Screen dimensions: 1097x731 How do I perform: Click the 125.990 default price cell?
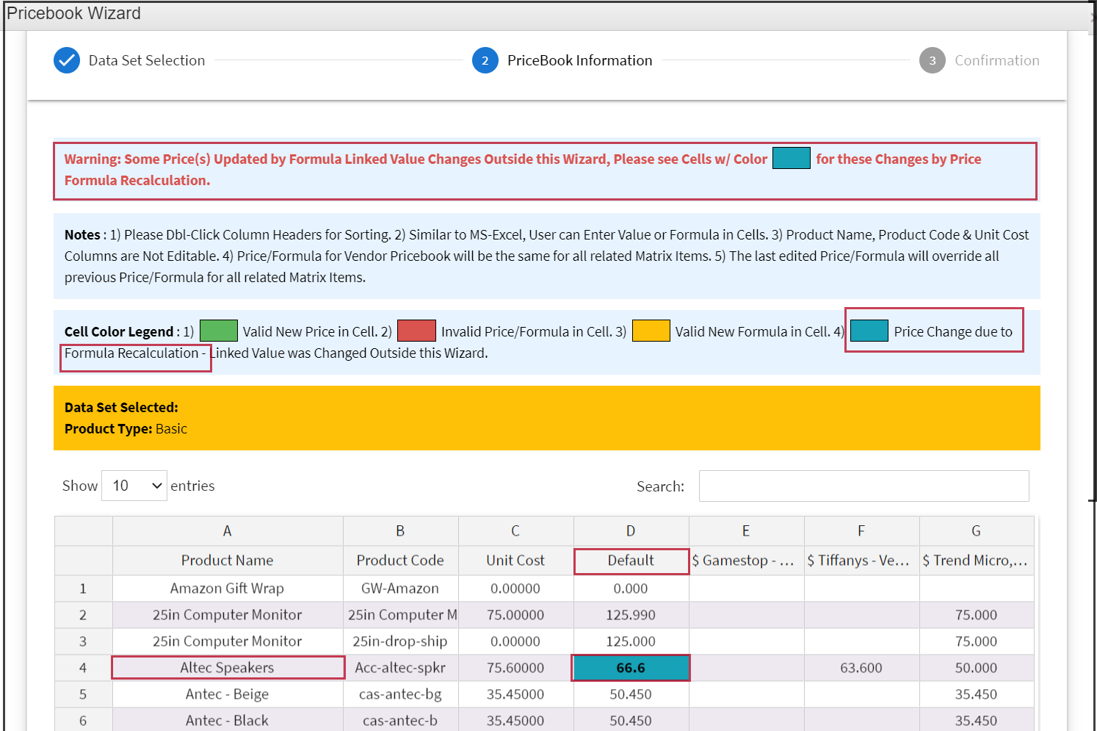click(x=631, y=615)
